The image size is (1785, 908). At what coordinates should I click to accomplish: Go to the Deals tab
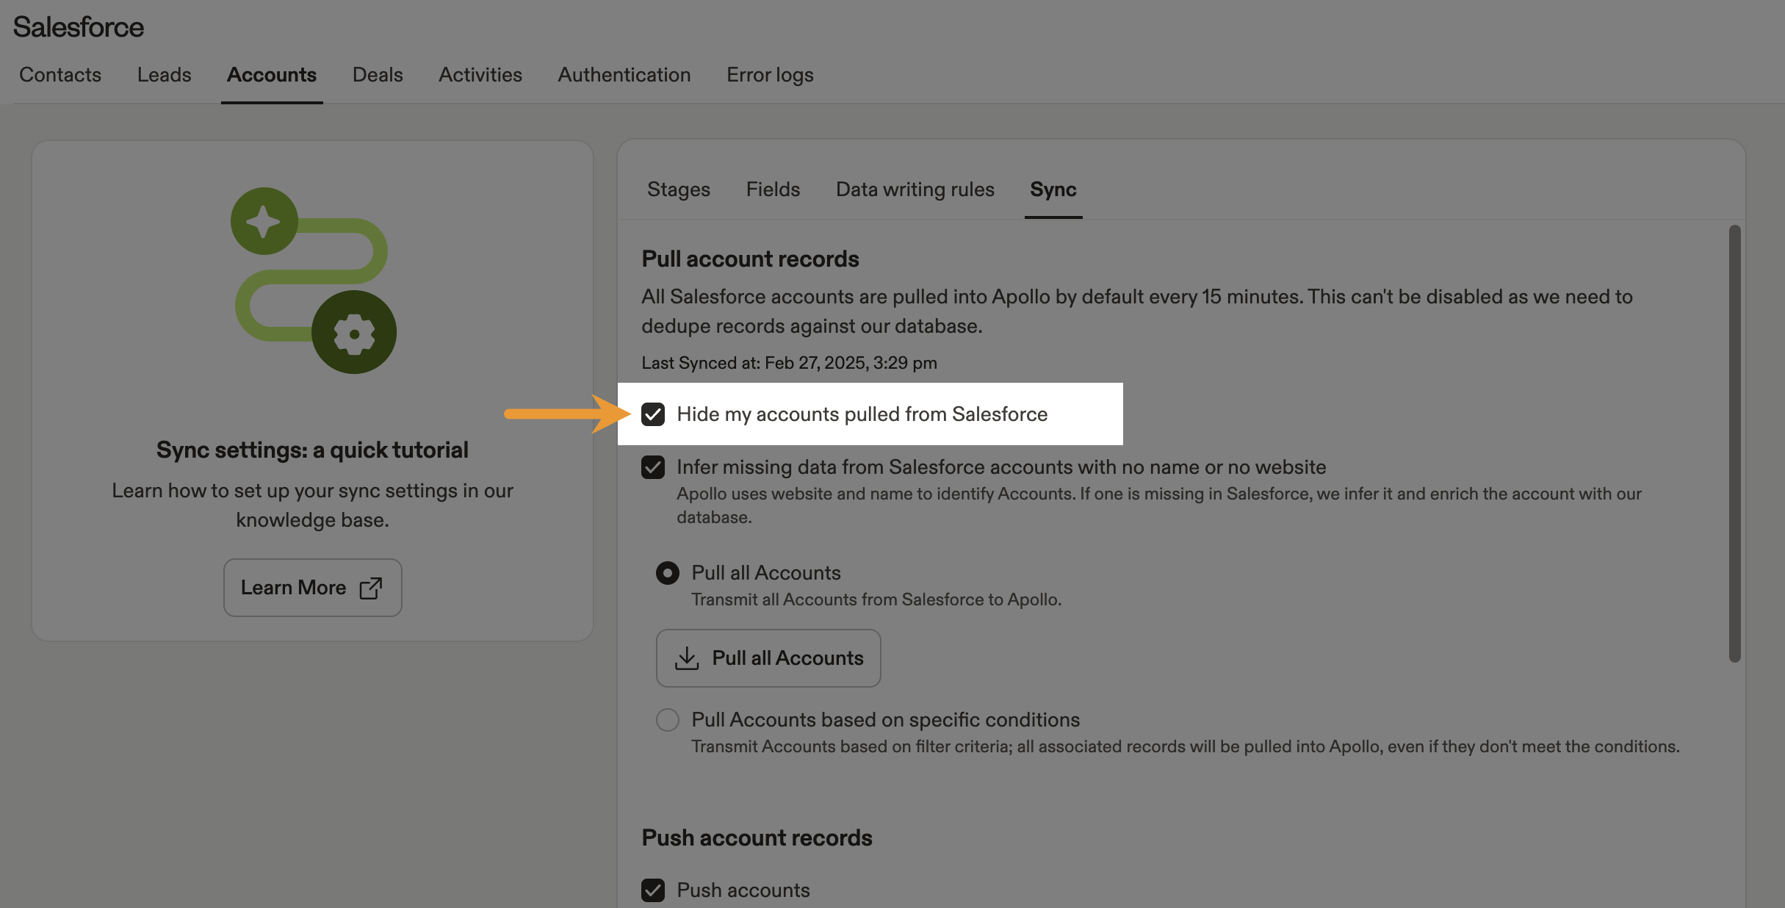click(378, 75)
